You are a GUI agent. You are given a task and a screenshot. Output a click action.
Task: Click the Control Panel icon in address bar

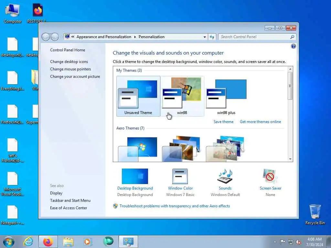pyautogui.click(x=67, y=37)
